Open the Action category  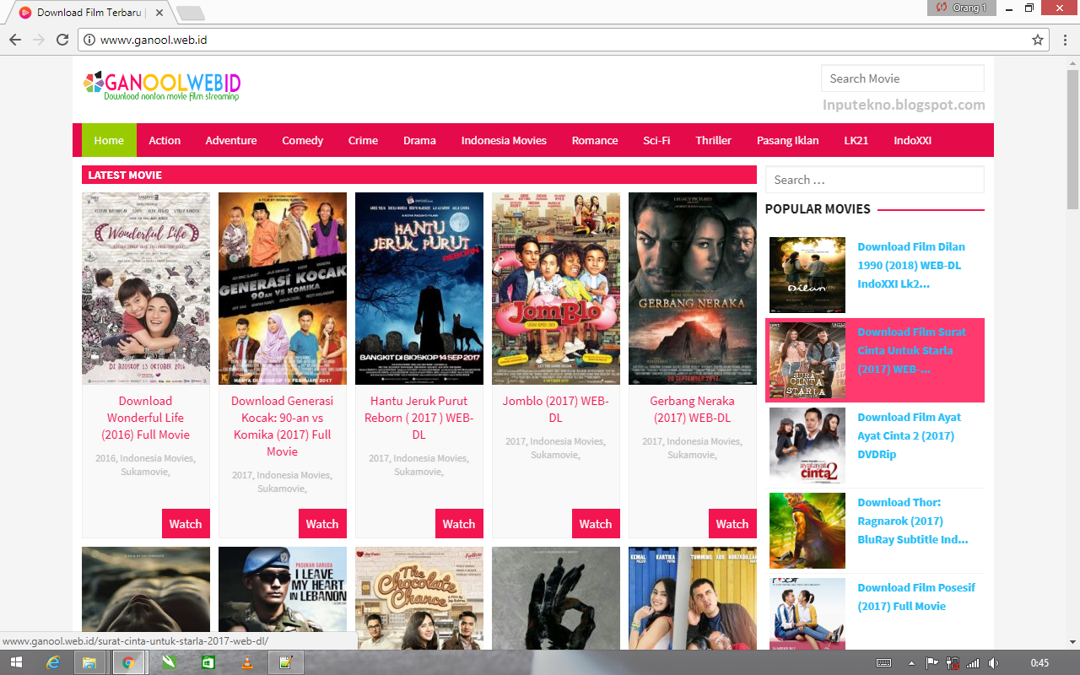tap(164, 140)
